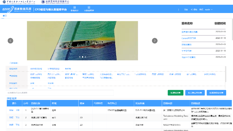
Task: Filter by 动导数特性
Action: (x=35, y=78)
